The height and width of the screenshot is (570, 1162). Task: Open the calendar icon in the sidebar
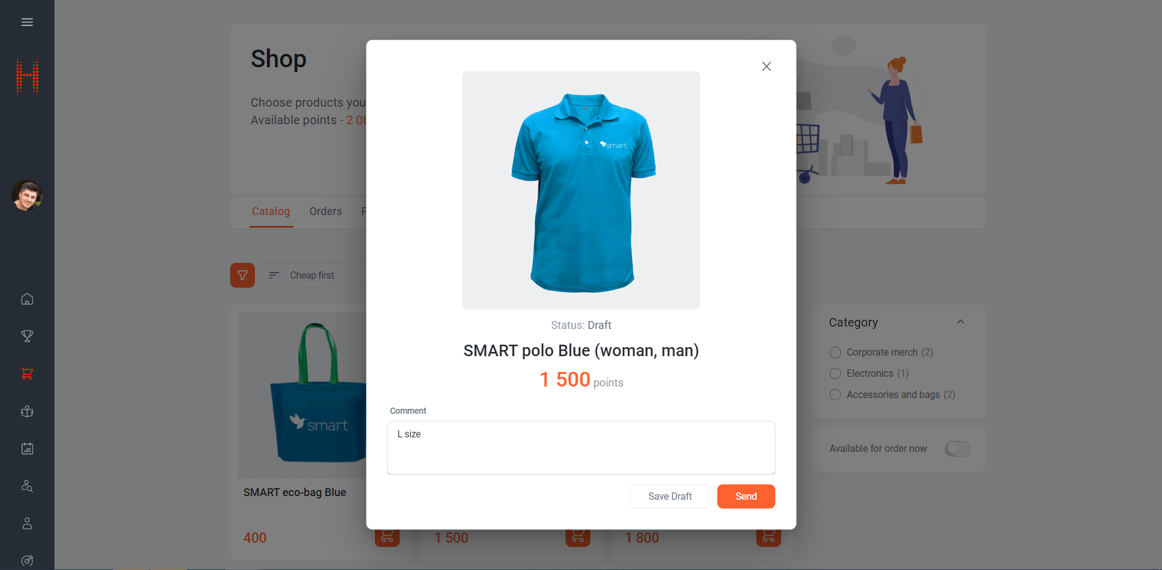pos(27,449)
